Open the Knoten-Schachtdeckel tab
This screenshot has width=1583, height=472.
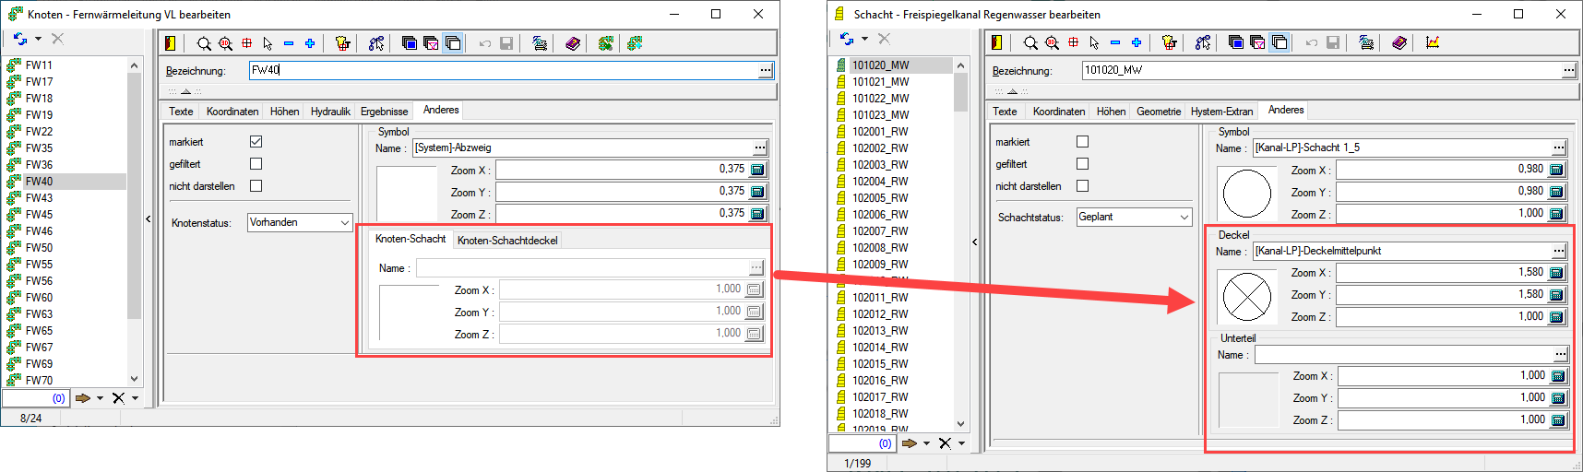point(507,241)
